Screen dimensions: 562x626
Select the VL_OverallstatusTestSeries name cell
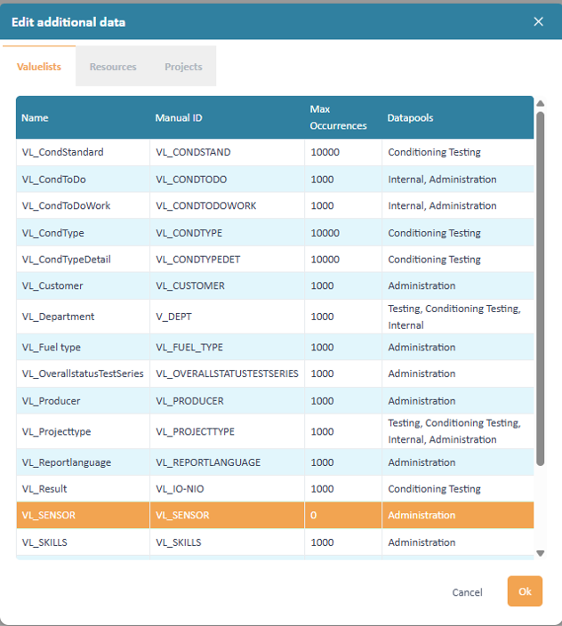(x=83, y=373)
